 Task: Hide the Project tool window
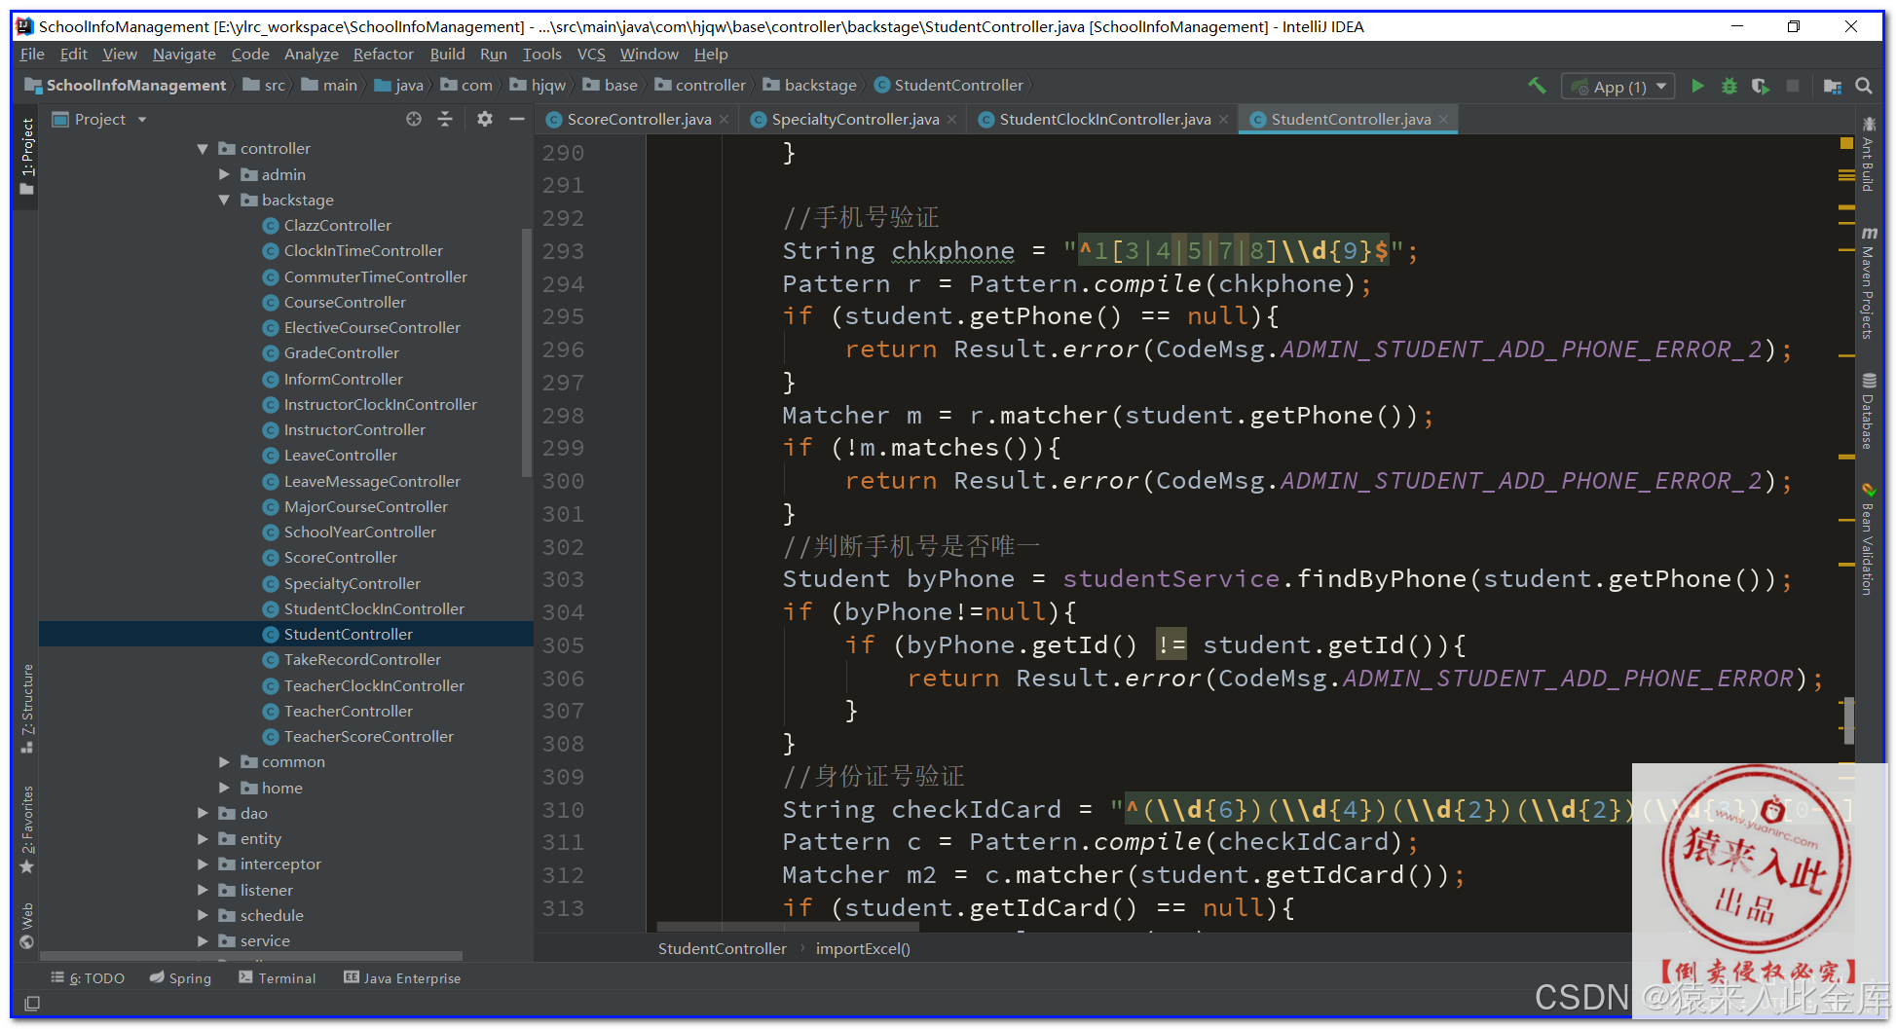pyautogui.click(x=517, y=119)
